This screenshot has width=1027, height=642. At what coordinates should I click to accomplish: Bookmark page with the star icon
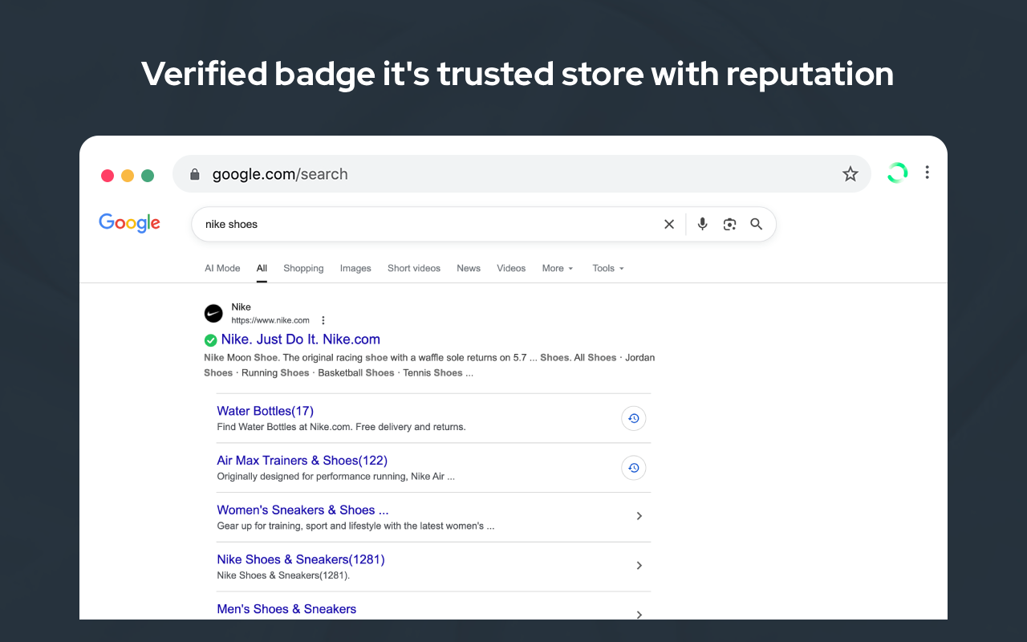click(850, 174)
